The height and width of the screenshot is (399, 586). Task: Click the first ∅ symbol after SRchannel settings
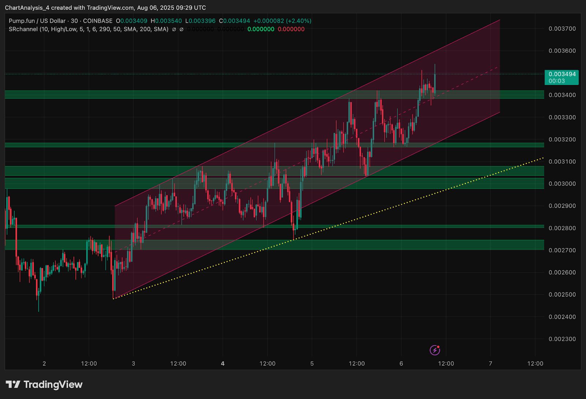[174, 29]
